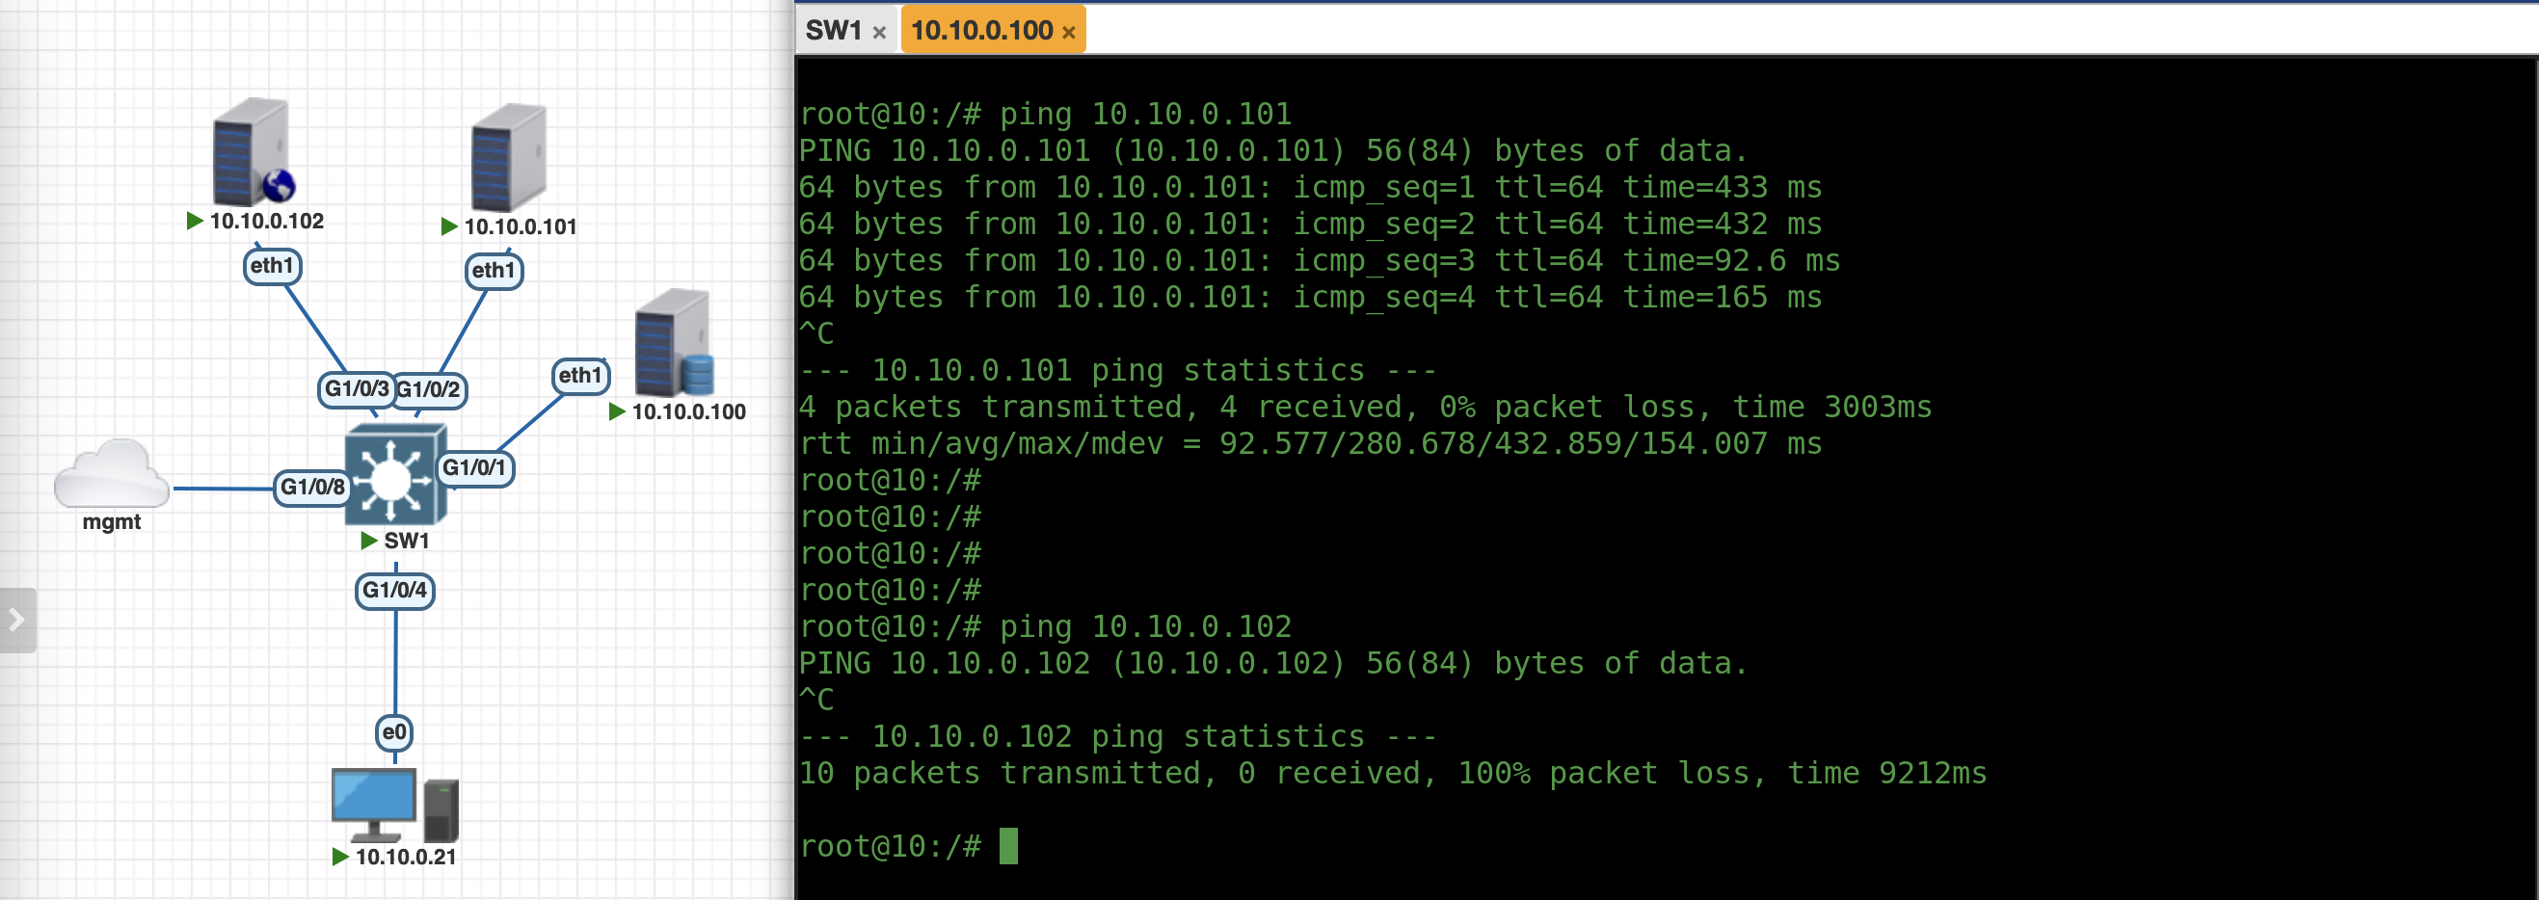
Task: Click the terminal prompt cursor line
Action: pyautogui.click(x=1007, y=847)
